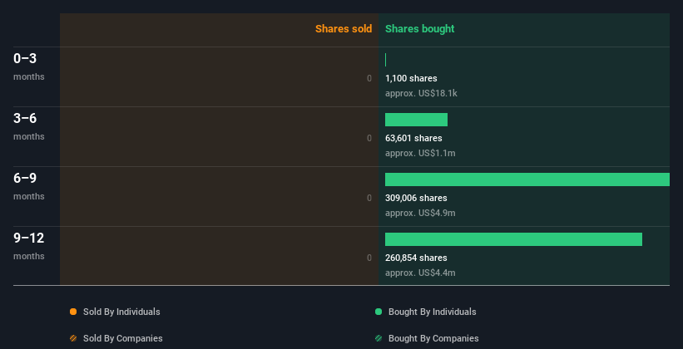The image size is (683, 349).
Task: Click the shares sold 0 in 3–6 months row
Action: (x=369, y=138)
